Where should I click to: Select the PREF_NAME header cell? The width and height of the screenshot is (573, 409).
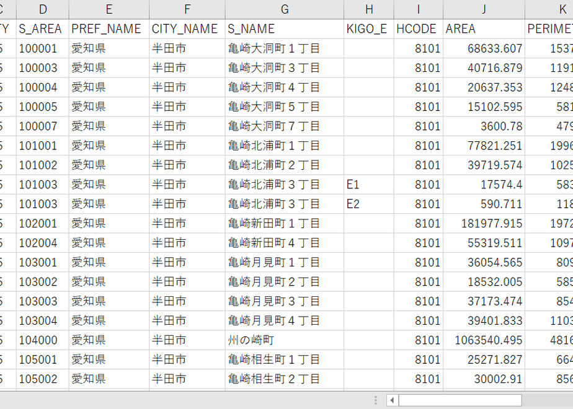[109, 29]
